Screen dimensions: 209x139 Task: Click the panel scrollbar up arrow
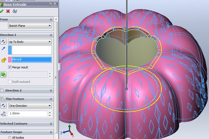(56, 19)
